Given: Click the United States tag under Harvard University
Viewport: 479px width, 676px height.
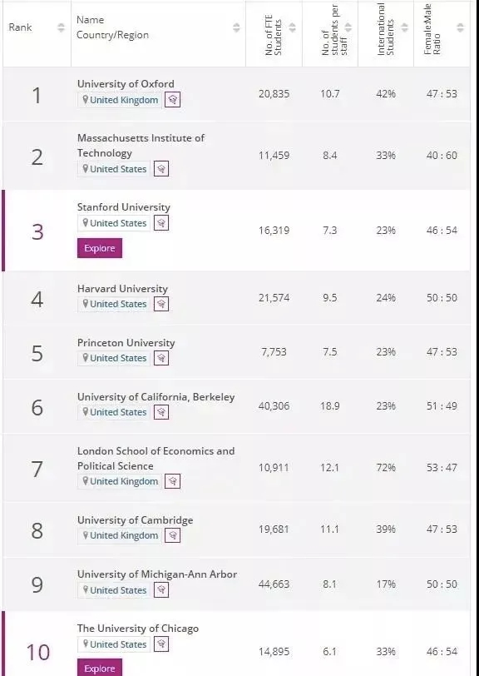Looking at the screenshot, I should coord(114,304).
